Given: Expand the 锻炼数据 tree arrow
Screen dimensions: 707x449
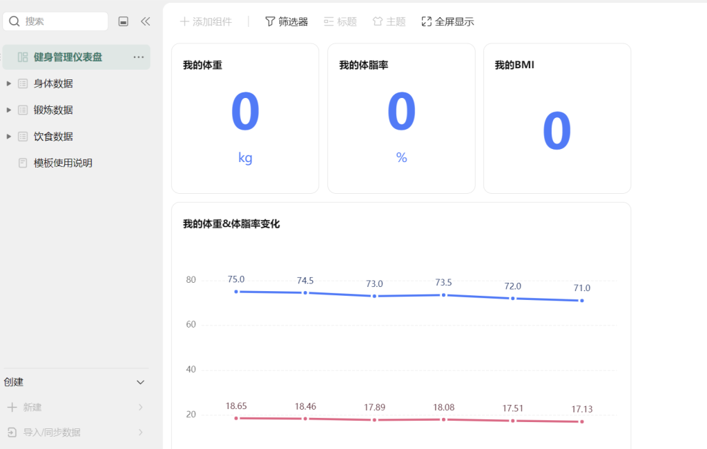Looking at the screenshot, I should coord(8,110).
